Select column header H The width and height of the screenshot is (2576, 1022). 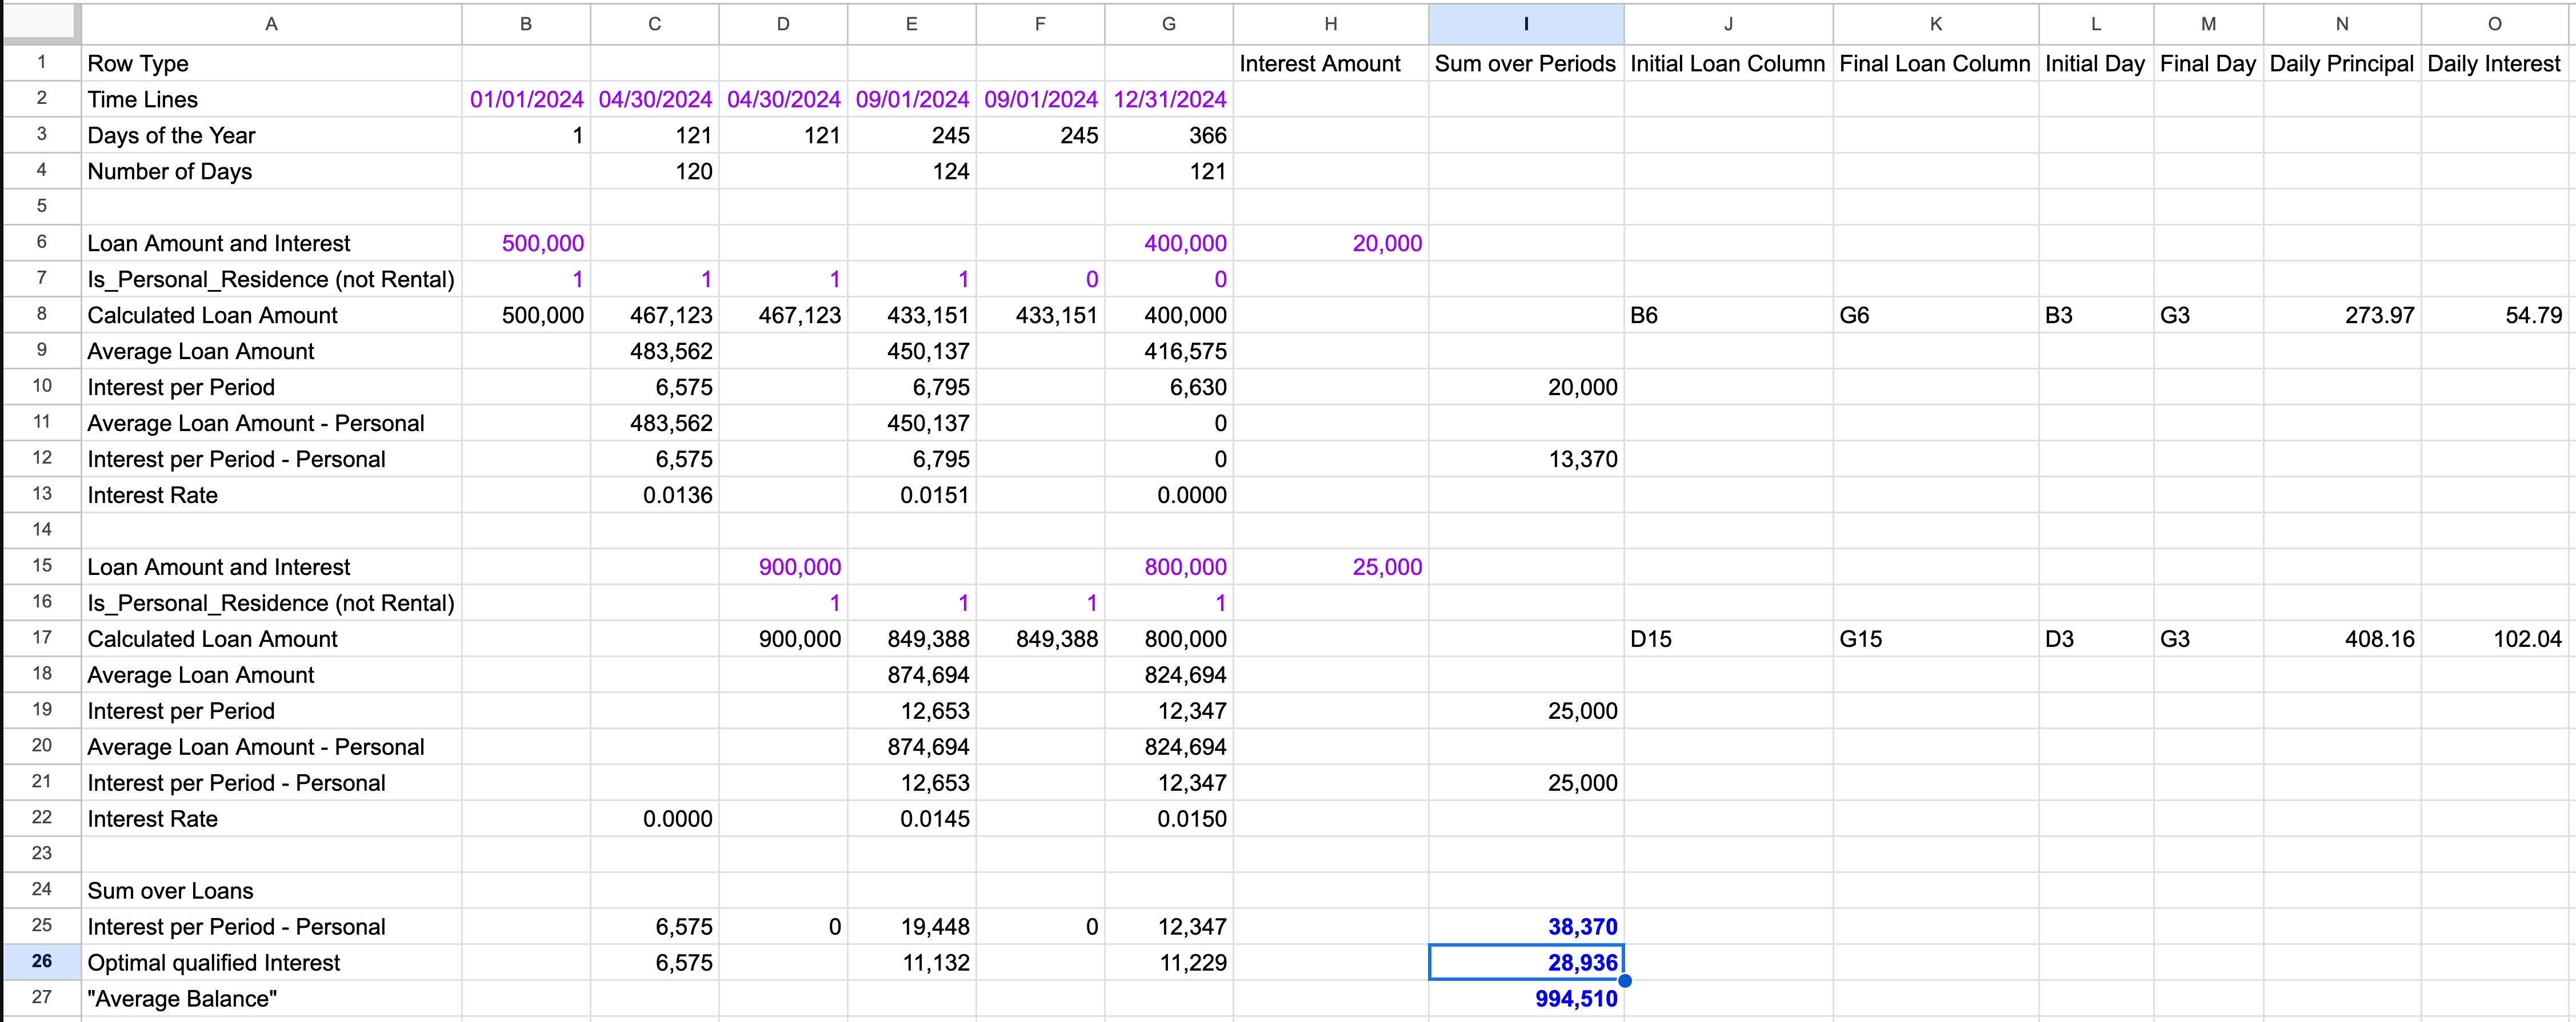(1331, 24)
